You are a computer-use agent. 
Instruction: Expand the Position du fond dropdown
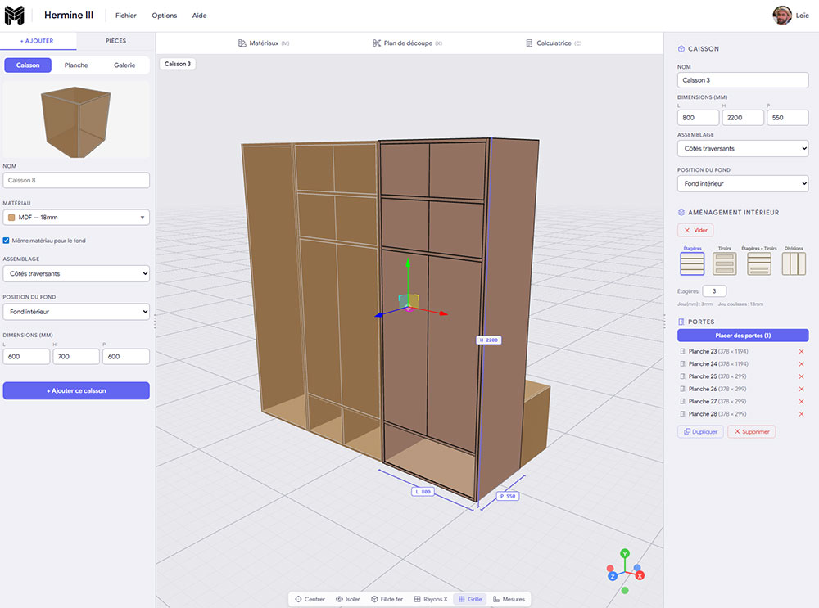(742, 183)
